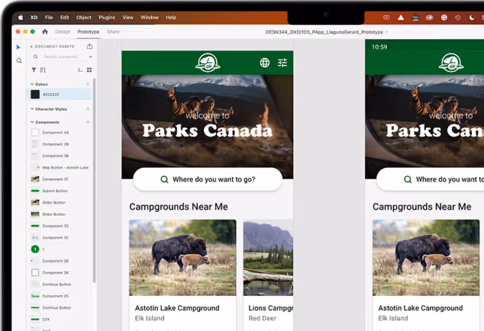Click globe language icon in Lions Campground artboard
This screenshot has width=484, height=331.
265,63
